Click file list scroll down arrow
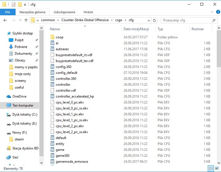This screenshot has width=221, height=172. point(219,163)
